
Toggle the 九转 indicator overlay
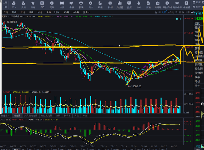pos(164,12)
